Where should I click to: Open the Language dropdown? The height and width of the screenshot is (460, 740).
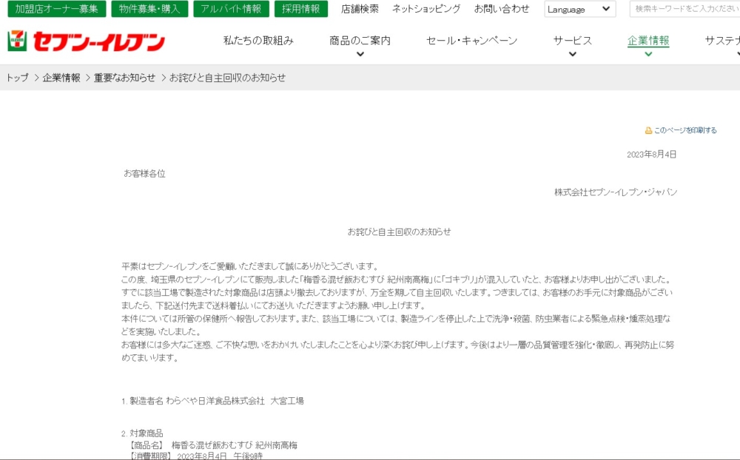pyautogui.click(x=579, y=9)
